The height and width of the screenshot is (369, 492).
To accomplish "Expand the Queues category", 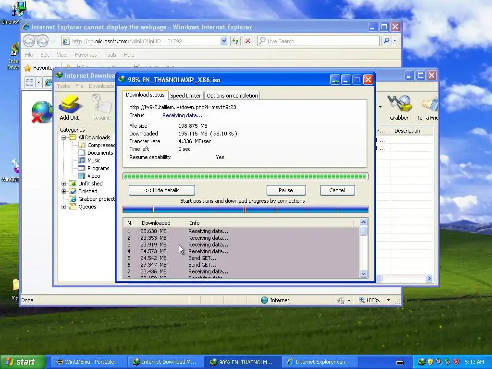I will 64,207.
